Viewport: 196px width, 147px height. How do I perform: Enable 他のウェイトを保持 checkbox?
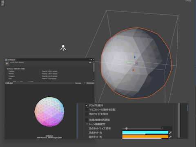(x=87, y=114)
